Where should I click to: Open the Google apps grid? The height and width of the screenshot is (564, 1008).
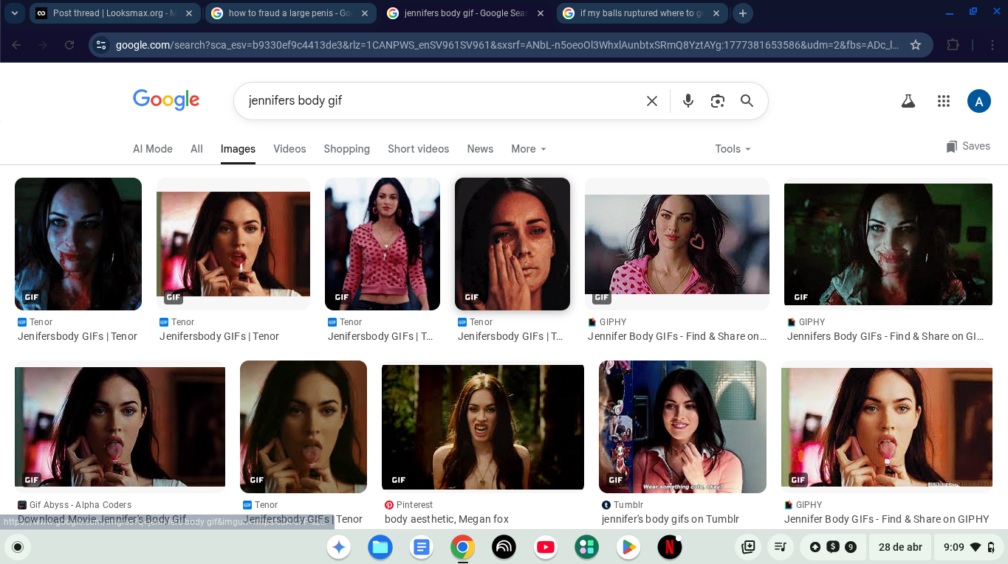click(x=943, y=102)
